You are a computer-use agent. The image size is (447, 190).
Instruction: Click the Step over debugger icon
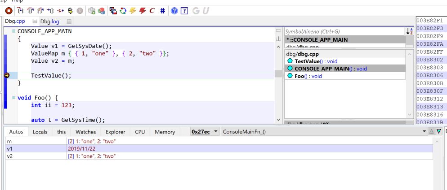pyautogui.click(x=31, y=11)
